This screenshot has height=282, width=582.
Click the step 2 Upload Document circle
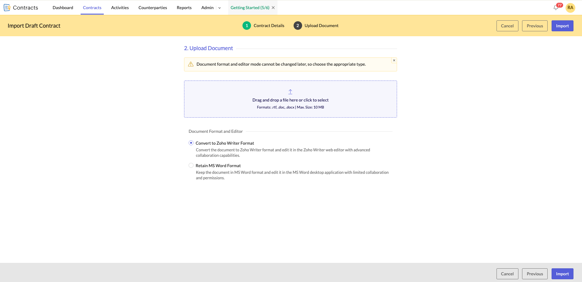click(298, 26)
